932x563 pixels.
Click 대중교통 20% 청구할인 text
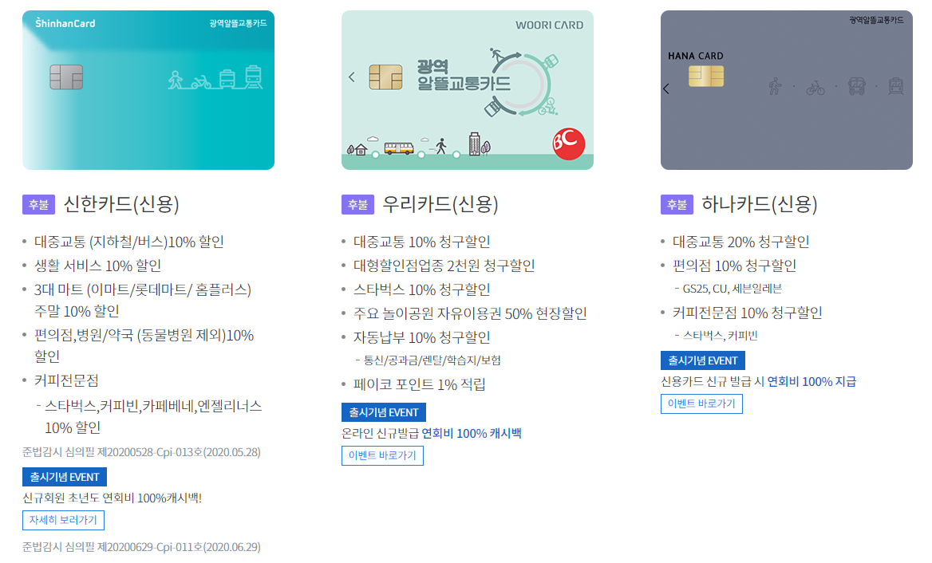[740, 242]
